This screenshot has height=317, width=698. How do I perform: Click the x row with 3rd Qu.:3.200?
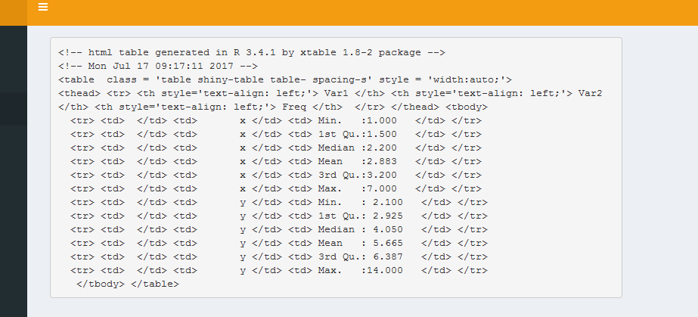pyautogui.click(x=275, y=175)
